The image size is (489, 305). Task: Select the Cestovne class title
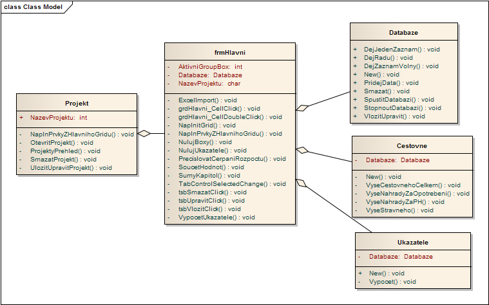click(412, 146)
